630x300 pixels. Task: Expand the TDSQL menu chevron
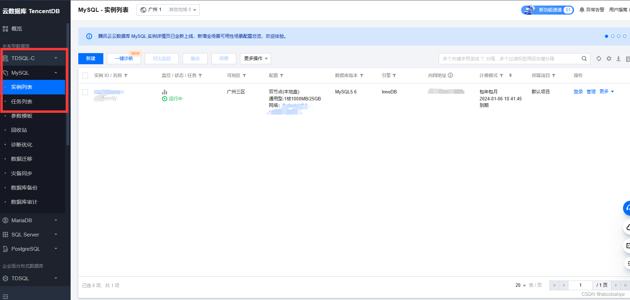pyautogui.click(x=56, y=278)
